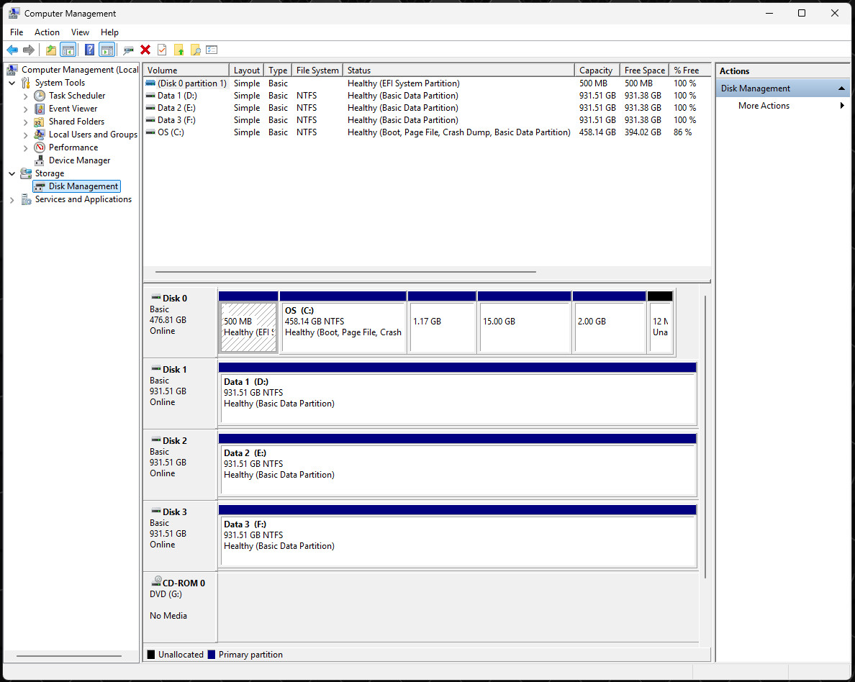The height and width of the screenshot is (682, 855).
Task: Open the View menu
Action: tap(80, 32)
